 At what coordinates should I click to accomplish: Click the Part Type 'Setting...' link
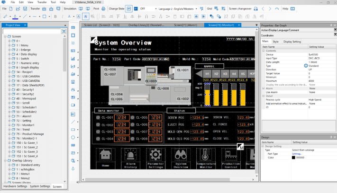(x=296, y=154)
